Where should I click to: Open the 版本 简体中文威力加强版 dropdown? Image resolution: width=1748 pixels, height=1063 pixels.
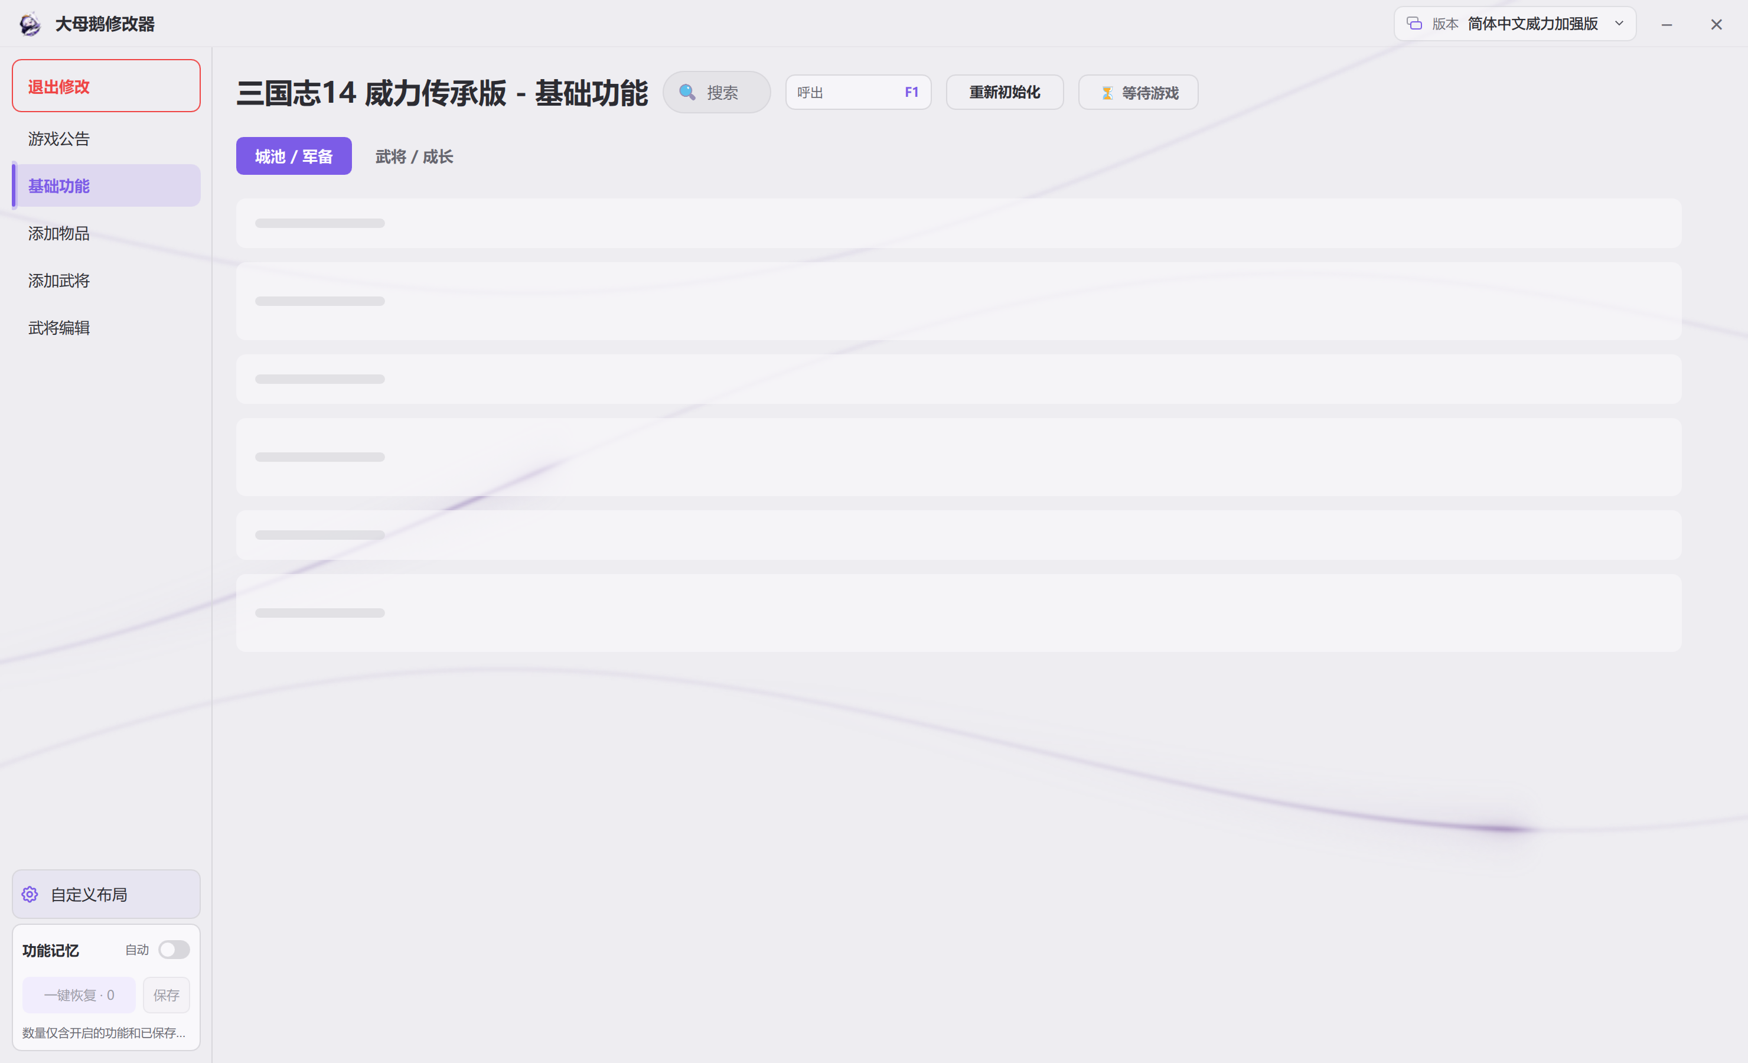pos(1515,24)
